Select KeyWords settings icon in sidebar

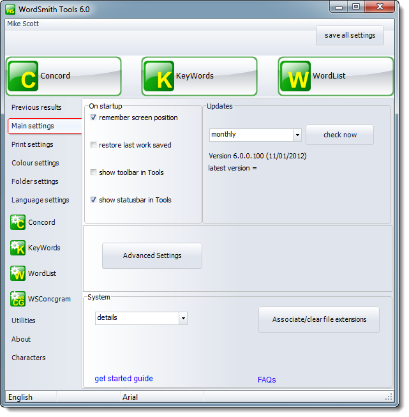pos(18,248)
